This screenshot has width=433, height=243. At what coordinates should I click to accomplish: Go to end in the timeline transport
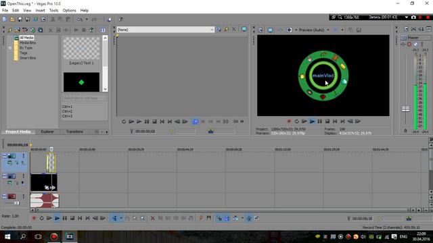87,218
